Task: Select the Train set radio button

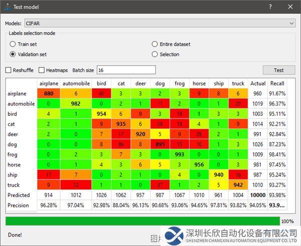Action: point(13,44)
